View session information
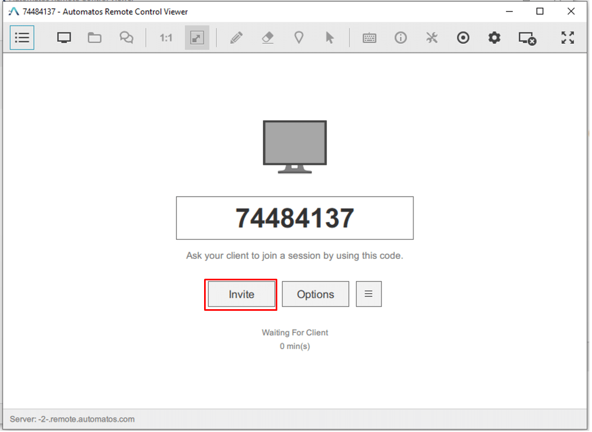Screen dimensions: 592x432 click(x=400, y=37)
